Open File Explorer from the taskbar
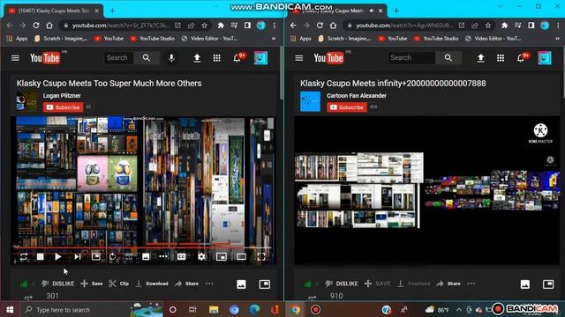The height and width of the screenshot is (317, 565). [214, 309]
